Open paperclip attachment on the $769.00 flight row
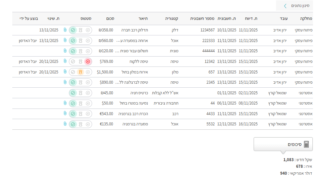This screenshot has height=179, width=316. pos(65,62)
